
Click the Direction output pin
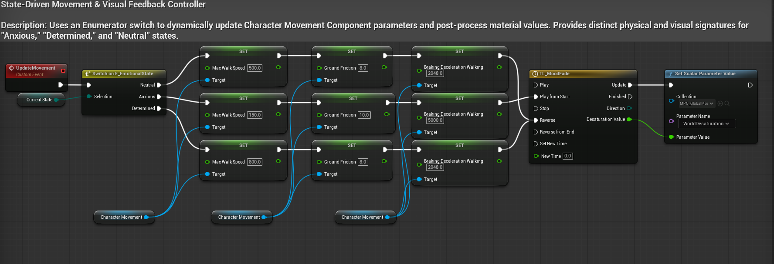(x=629, y=108)
